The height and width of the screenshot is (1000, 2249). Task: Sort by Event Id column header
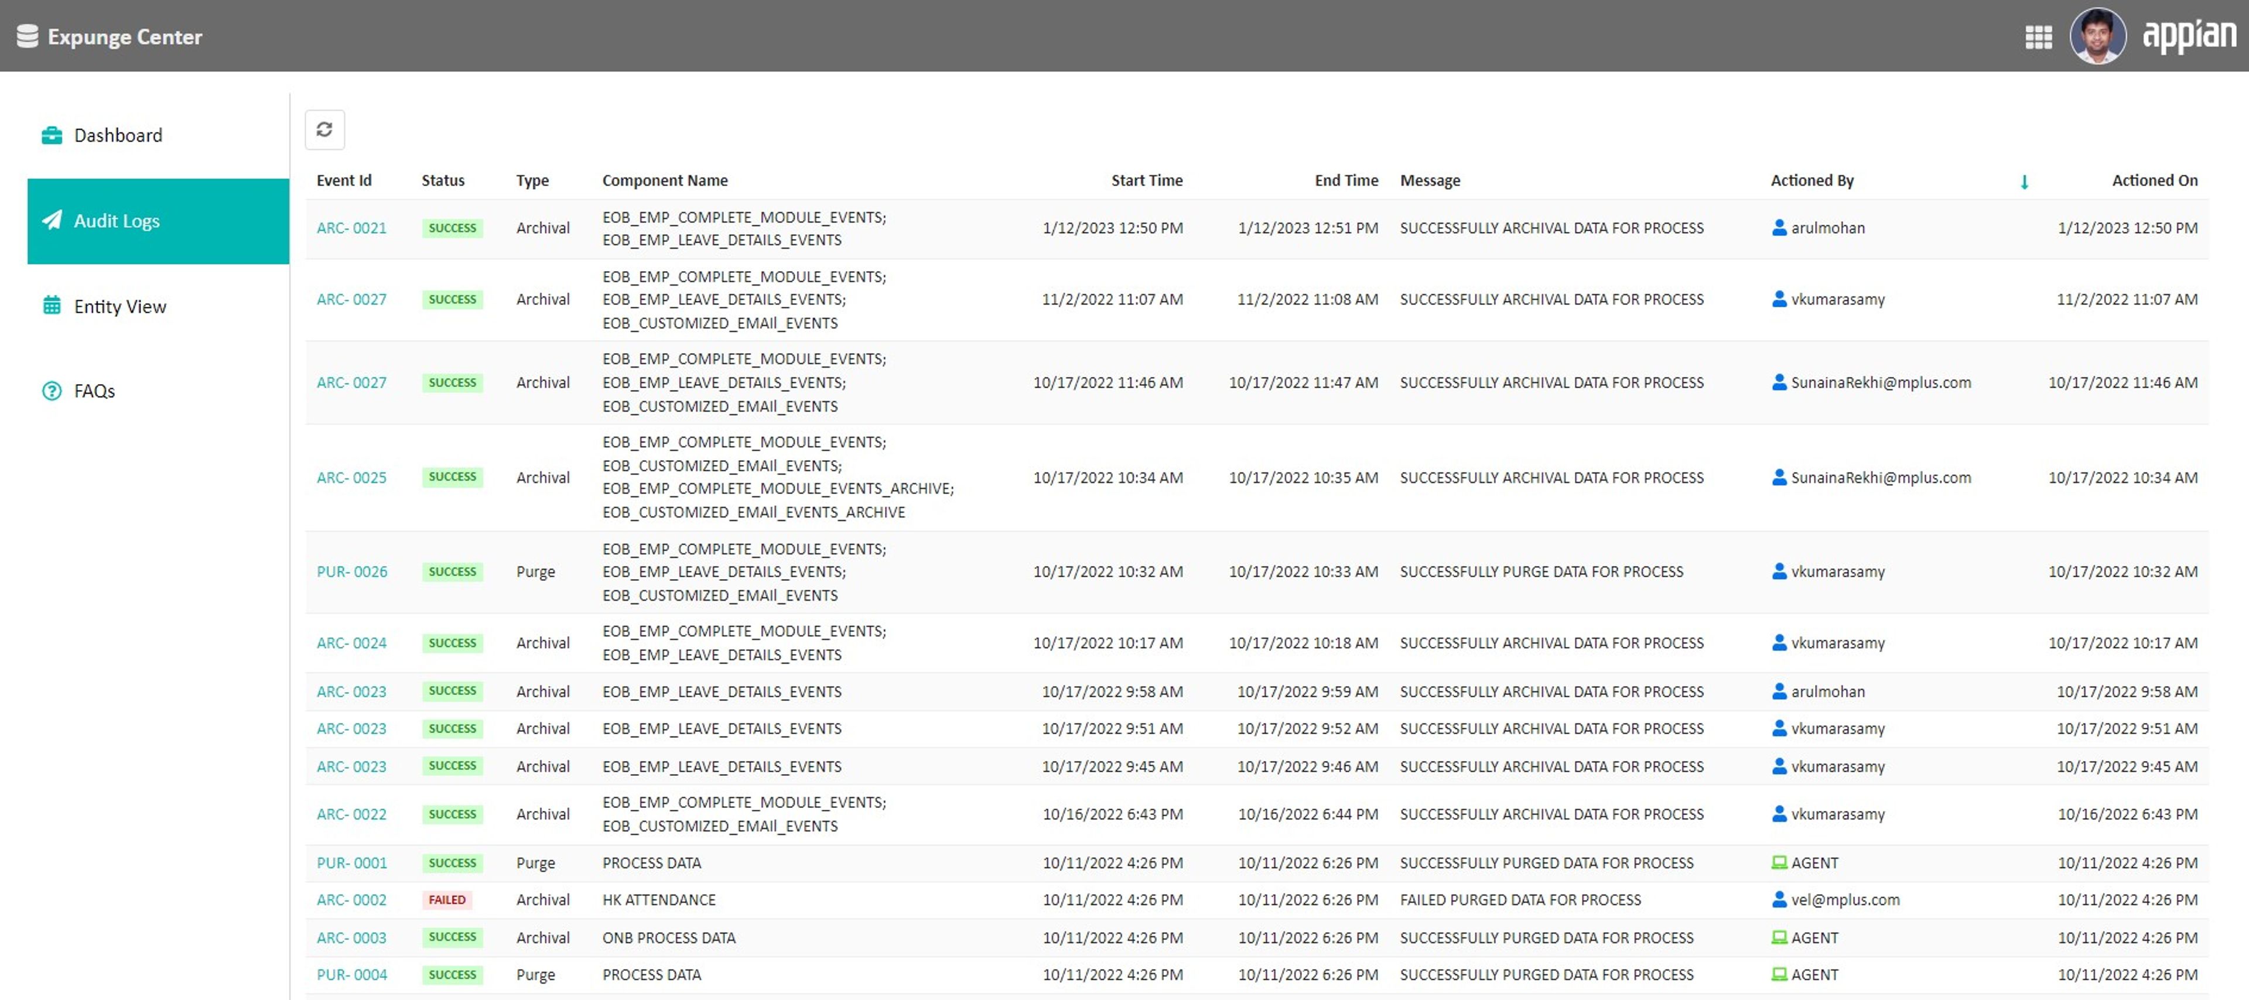[x=344, y=181]
